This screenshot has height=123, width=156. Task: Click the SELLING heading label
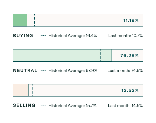tap(24, 105)
